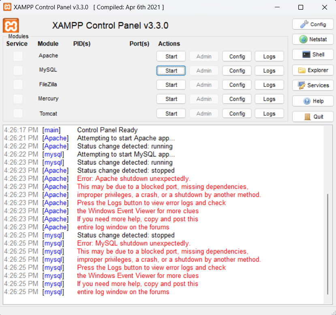Open the Services button
This screenshot has height=315, width=336.
coord(313,85)
